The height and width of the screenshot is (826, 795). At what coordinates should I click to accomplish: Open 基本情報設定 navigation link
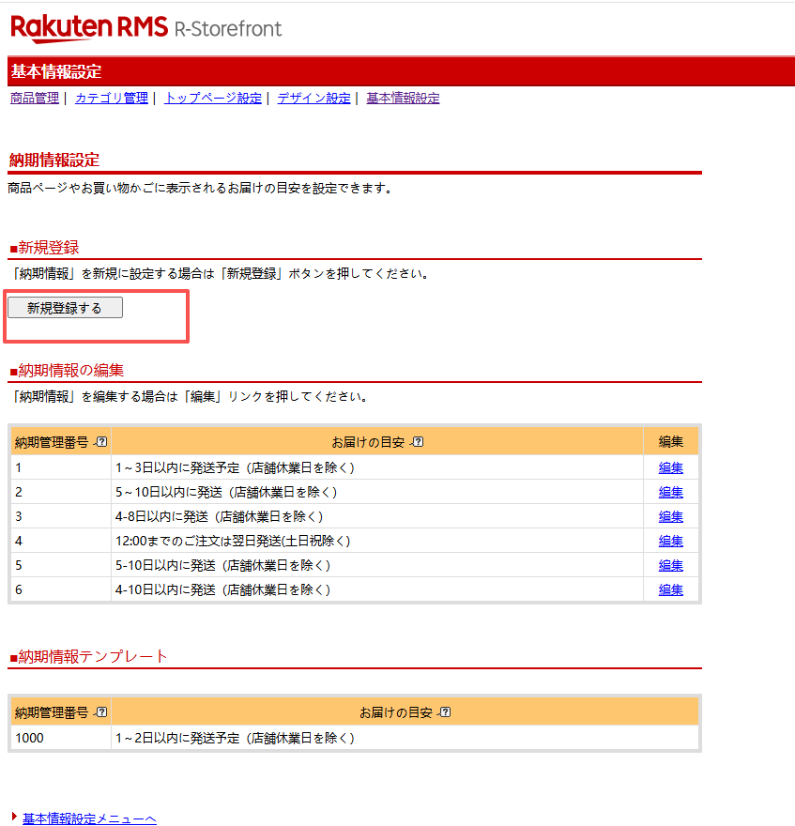pyautogui.click(x=403, y=98)
